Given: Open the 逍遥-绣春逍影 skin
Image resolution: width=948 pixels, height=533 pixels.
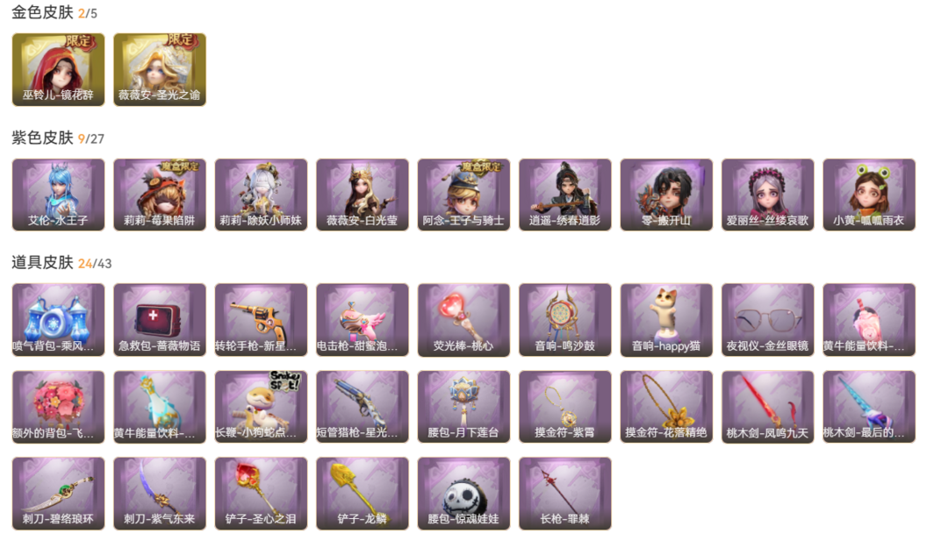Looking at the screenshot, I should tap(565, 195).
